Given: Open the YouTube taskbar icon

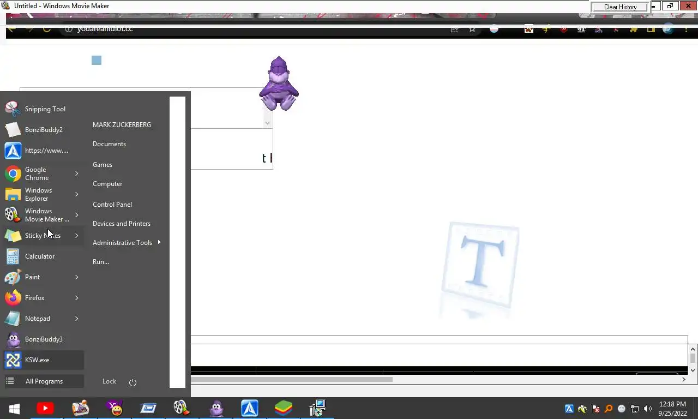Looking at the screenshot, I should (x=45, y=408).
